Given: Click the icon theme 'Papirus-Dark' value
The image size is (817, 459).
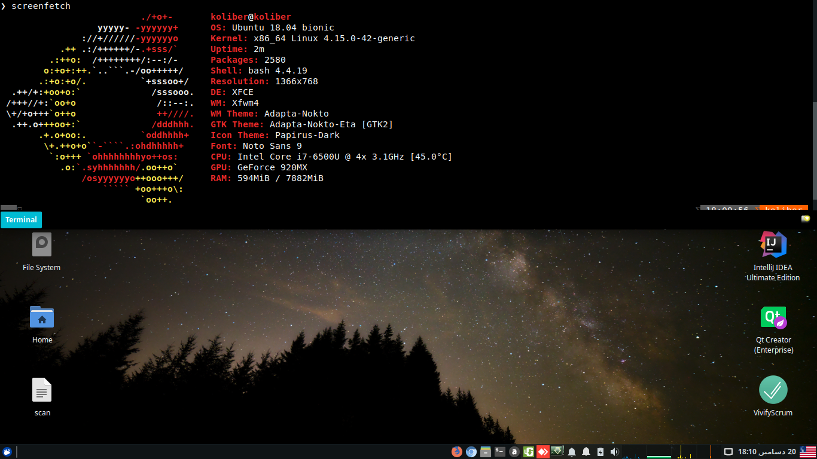Looking at the screenshot, I should 307,135.
